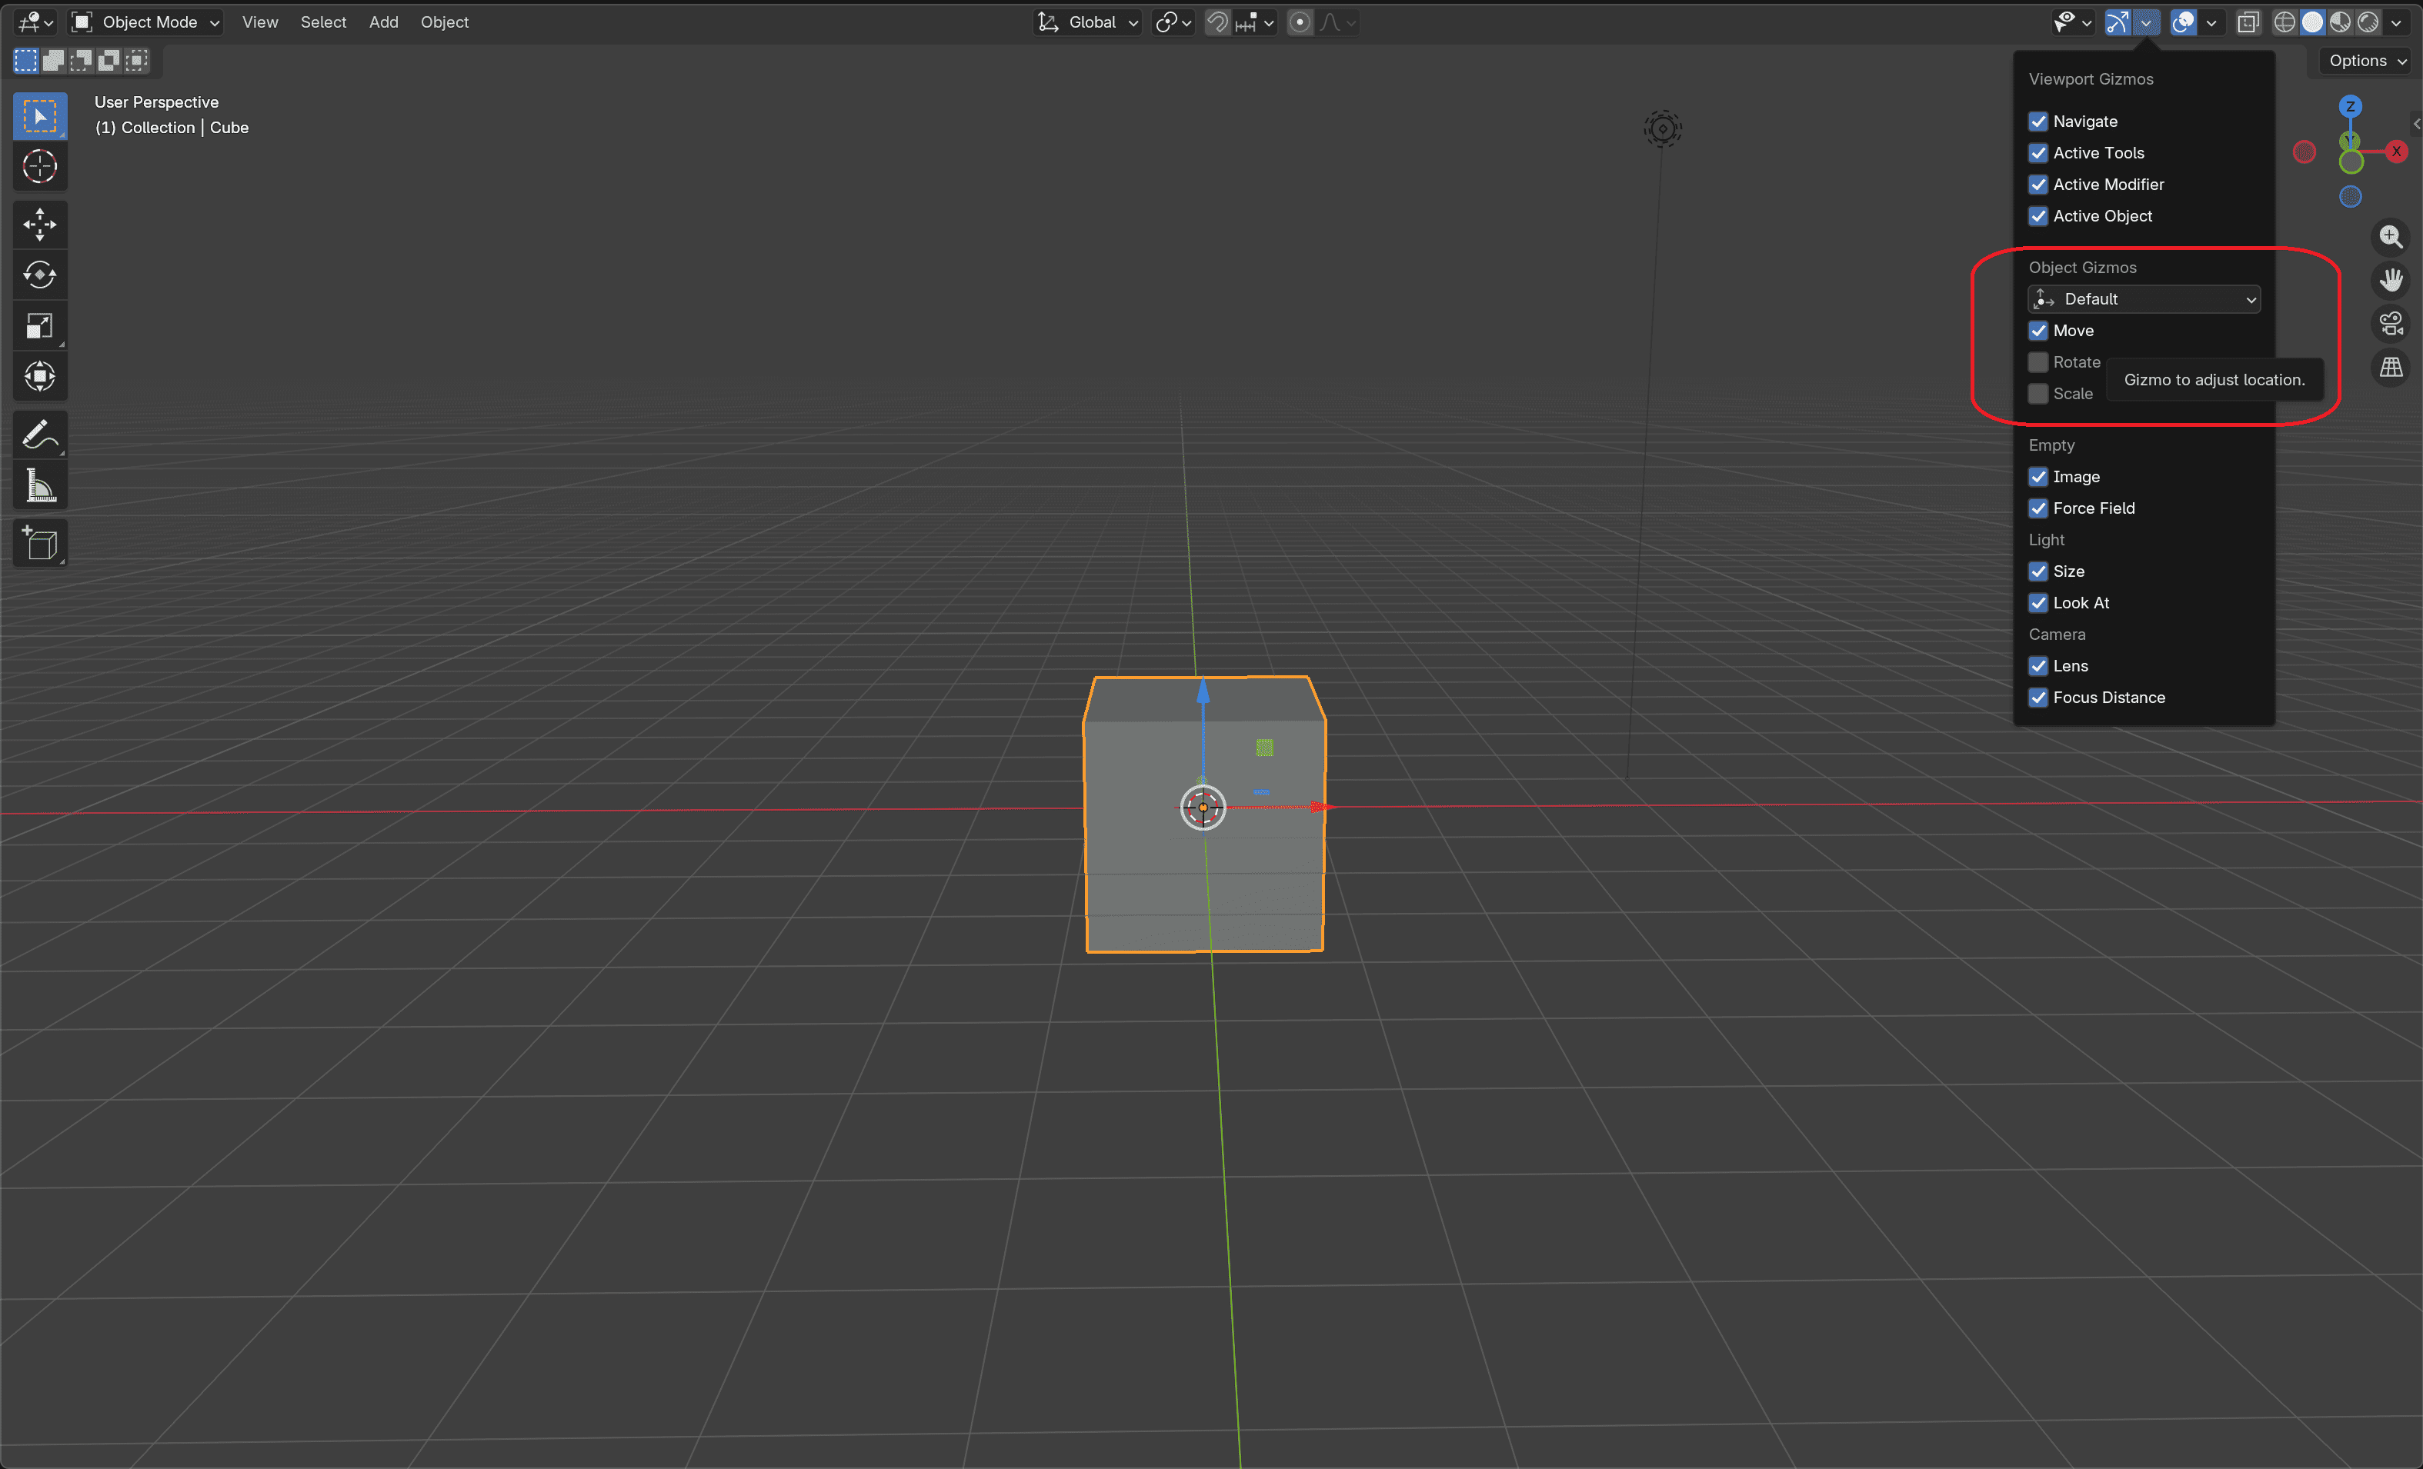Image resolution: width=2423 pixels, height=1469 pixels.
Task: Uncheck the Active Tools checkbox
Action: [x=2038, y=152]
